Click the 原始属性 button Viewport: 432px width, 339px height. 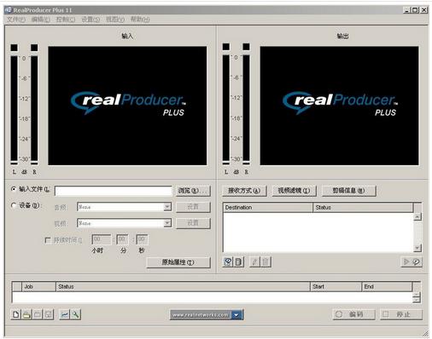[178, 262]
